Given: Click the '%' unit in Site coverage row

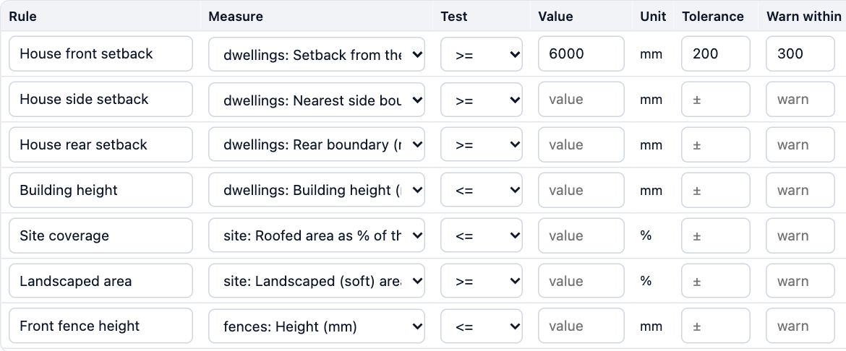Looking at the screenshot, I should click(x=646, y=235).
